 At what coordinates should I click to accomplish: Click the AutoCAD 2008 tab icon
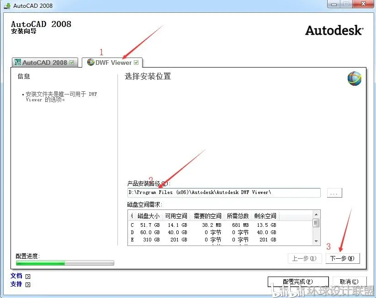[18, 62]
